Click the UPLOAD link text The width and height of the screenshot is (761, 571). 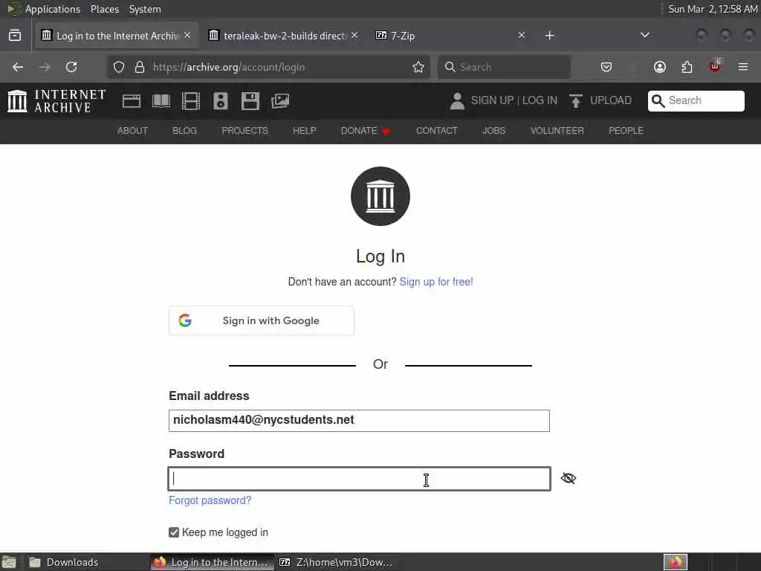[611, 100]
